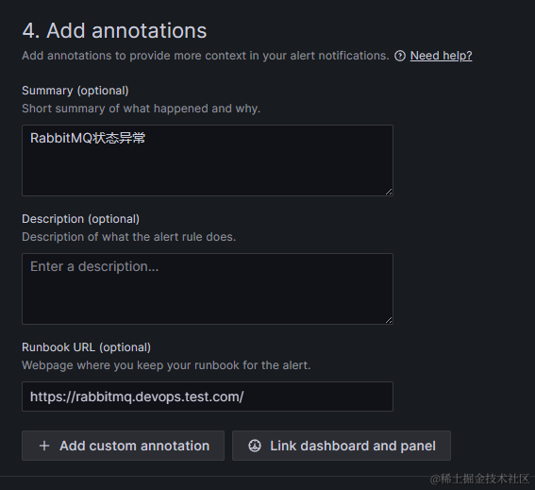Click the 'Short summary of what happened' hint

(x=141, y=109)
